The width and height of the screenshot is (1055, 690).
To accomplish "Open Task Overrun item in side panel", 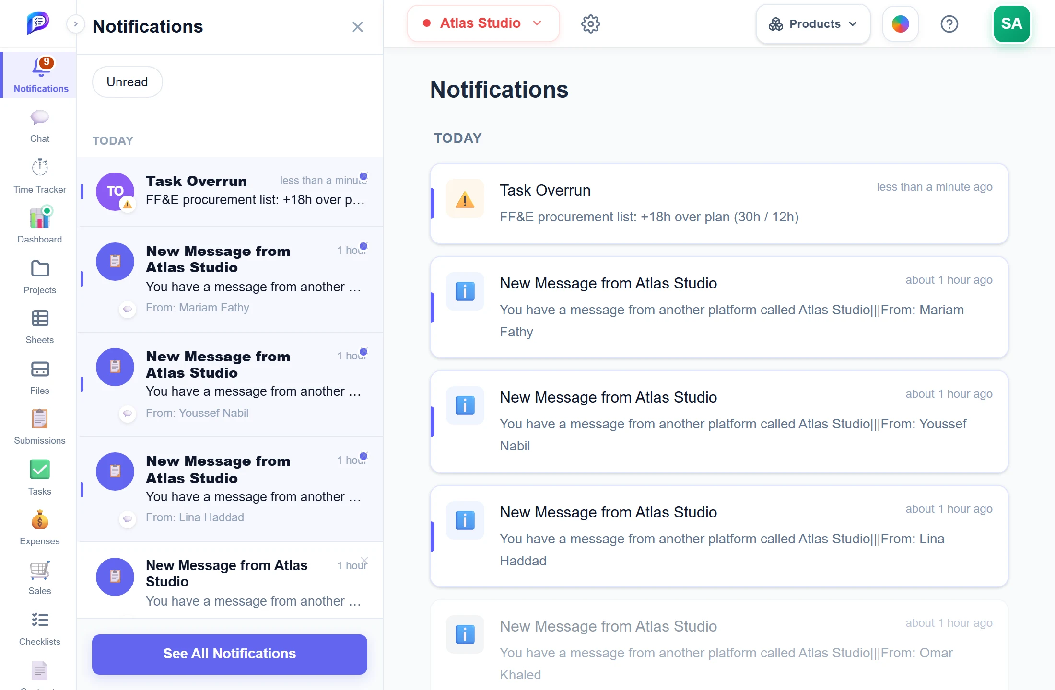I will (x=230, y=192).
